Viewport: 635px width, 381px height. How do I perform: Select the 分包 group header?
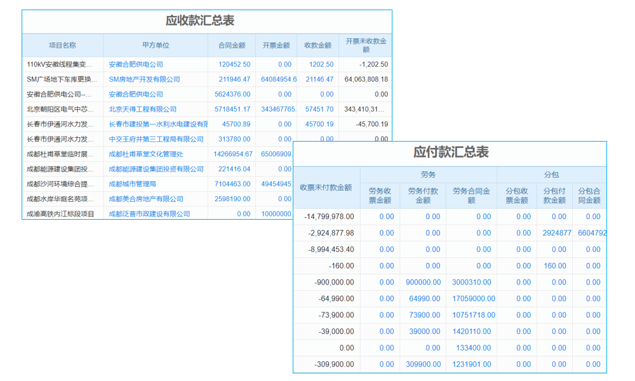[x=551, y=173]
